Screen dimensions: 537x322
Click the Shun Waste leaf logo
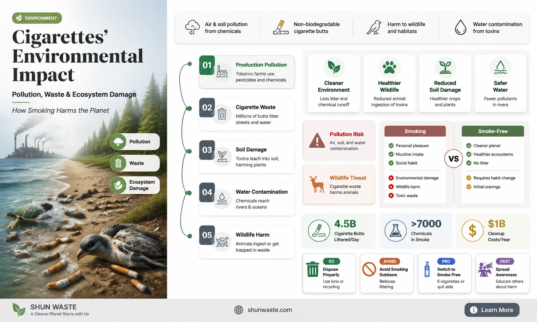tap(19, 310)
